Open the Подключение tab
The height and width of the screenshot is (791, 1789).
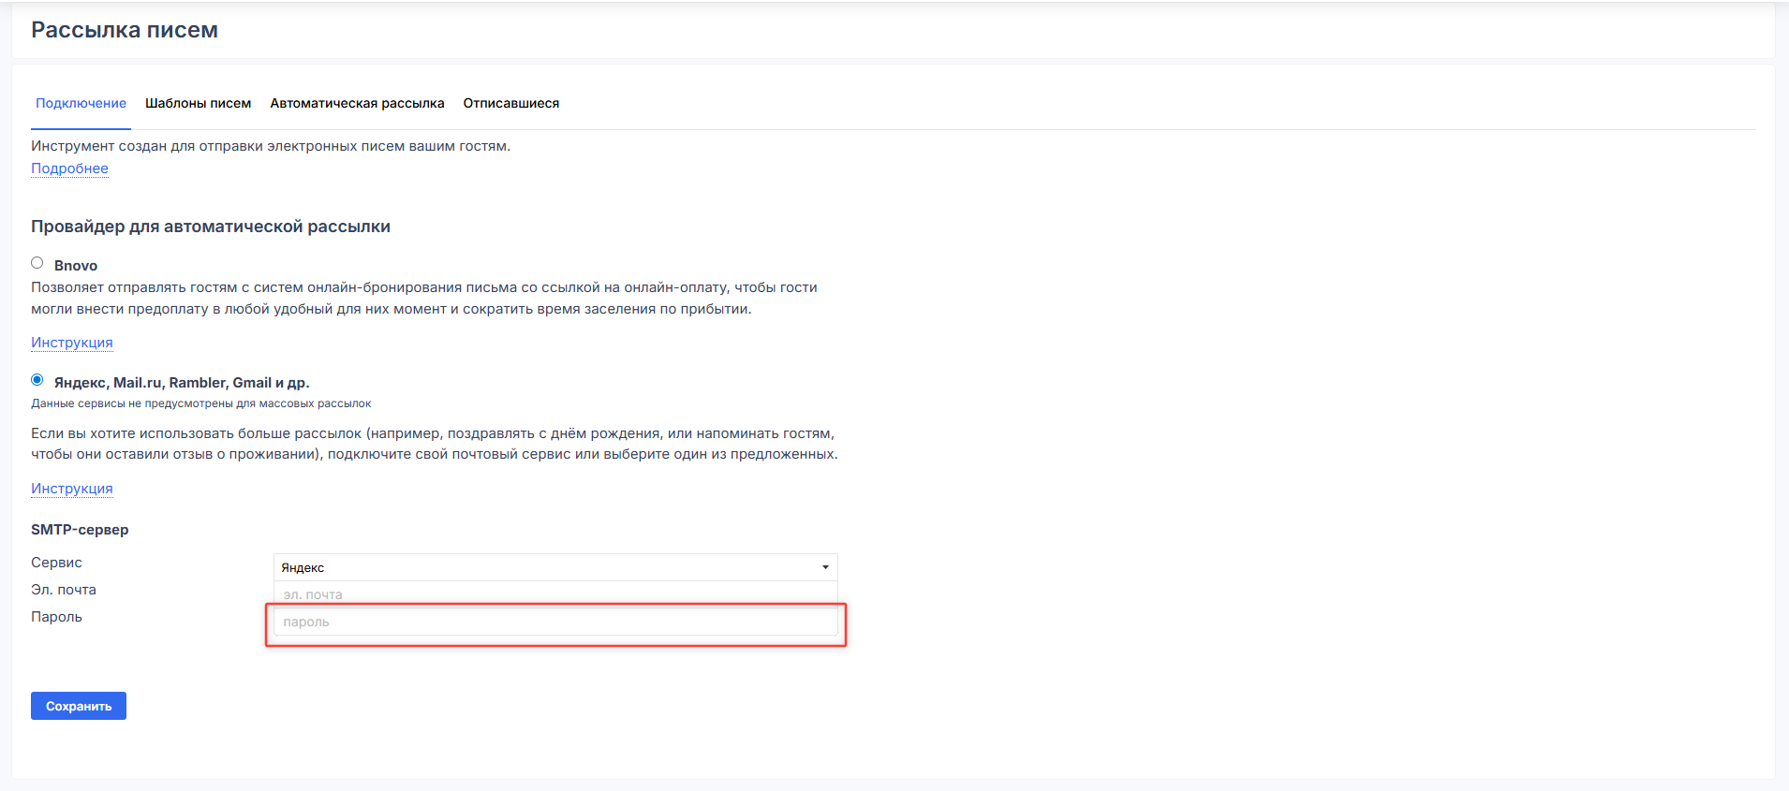(81, 103)
